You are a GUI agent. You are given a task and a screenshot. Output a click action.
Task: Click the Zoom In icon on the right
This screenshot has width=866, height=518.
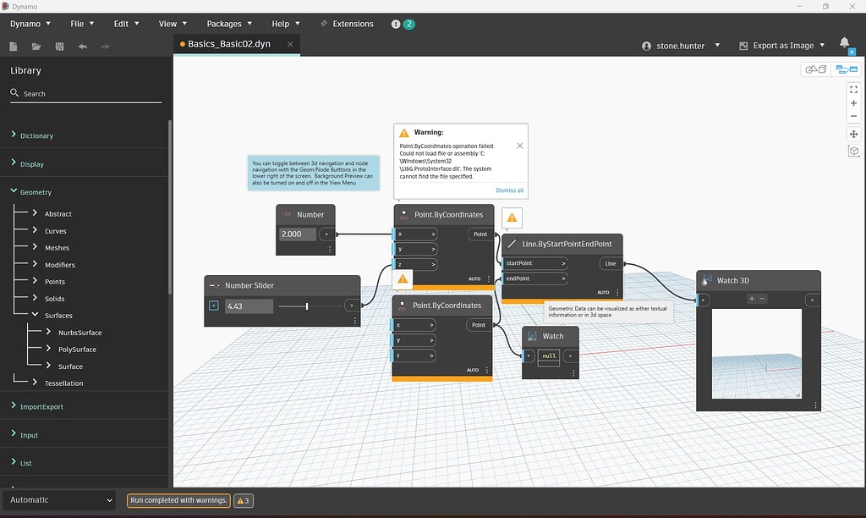tap(853, 102)
